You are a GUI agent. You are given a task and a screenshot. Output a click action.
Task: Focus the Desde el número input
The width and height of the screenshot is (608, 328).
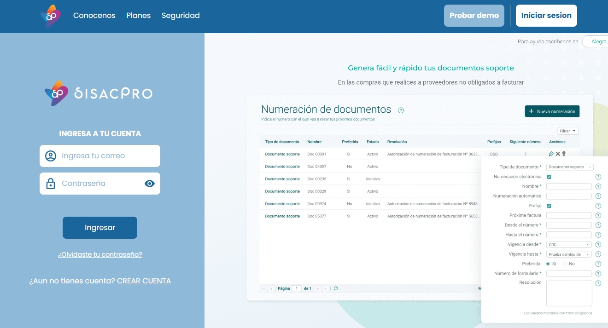(x=569, y=225)
